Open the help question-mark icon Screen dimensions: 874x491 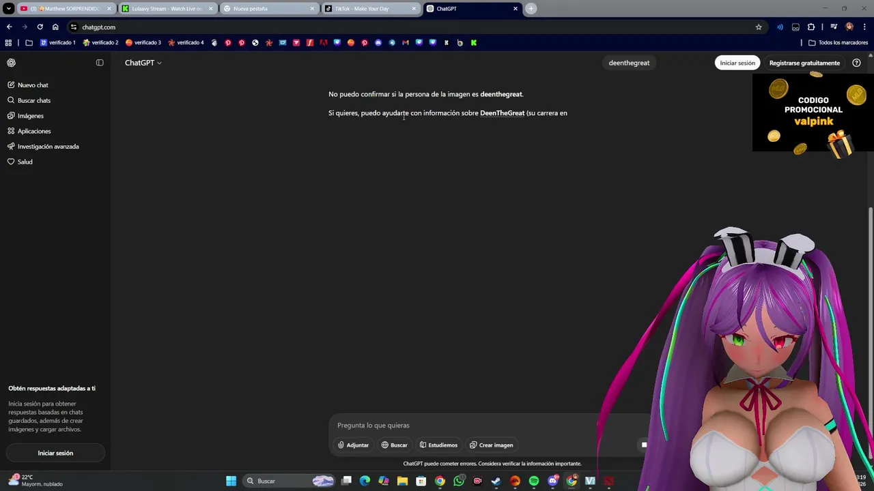(856, 63)
